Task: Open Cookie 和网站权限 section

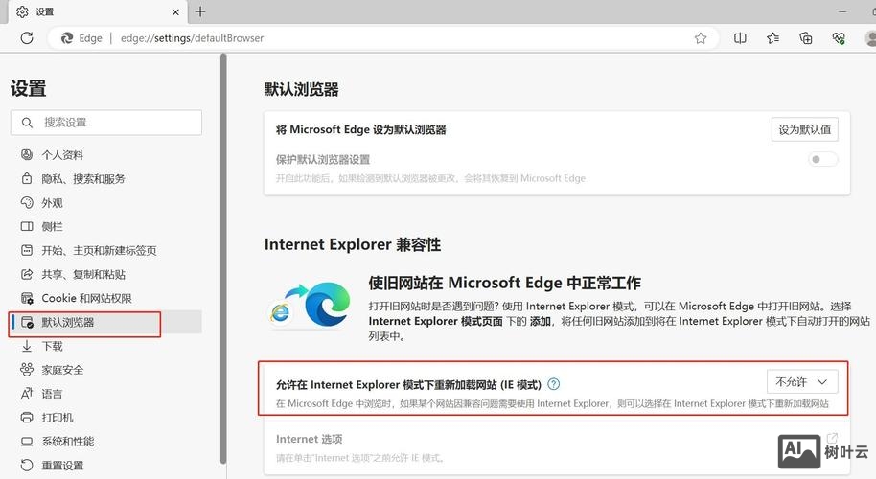Action: 86,299
